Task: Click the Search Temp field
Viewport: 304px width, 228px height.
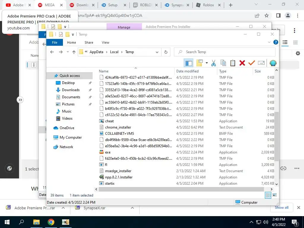Action: click(x=224, y=52)
